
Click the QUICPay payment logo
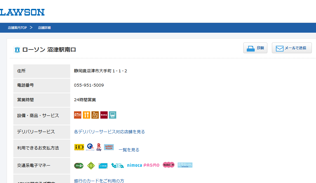click(x=91, y=147)
